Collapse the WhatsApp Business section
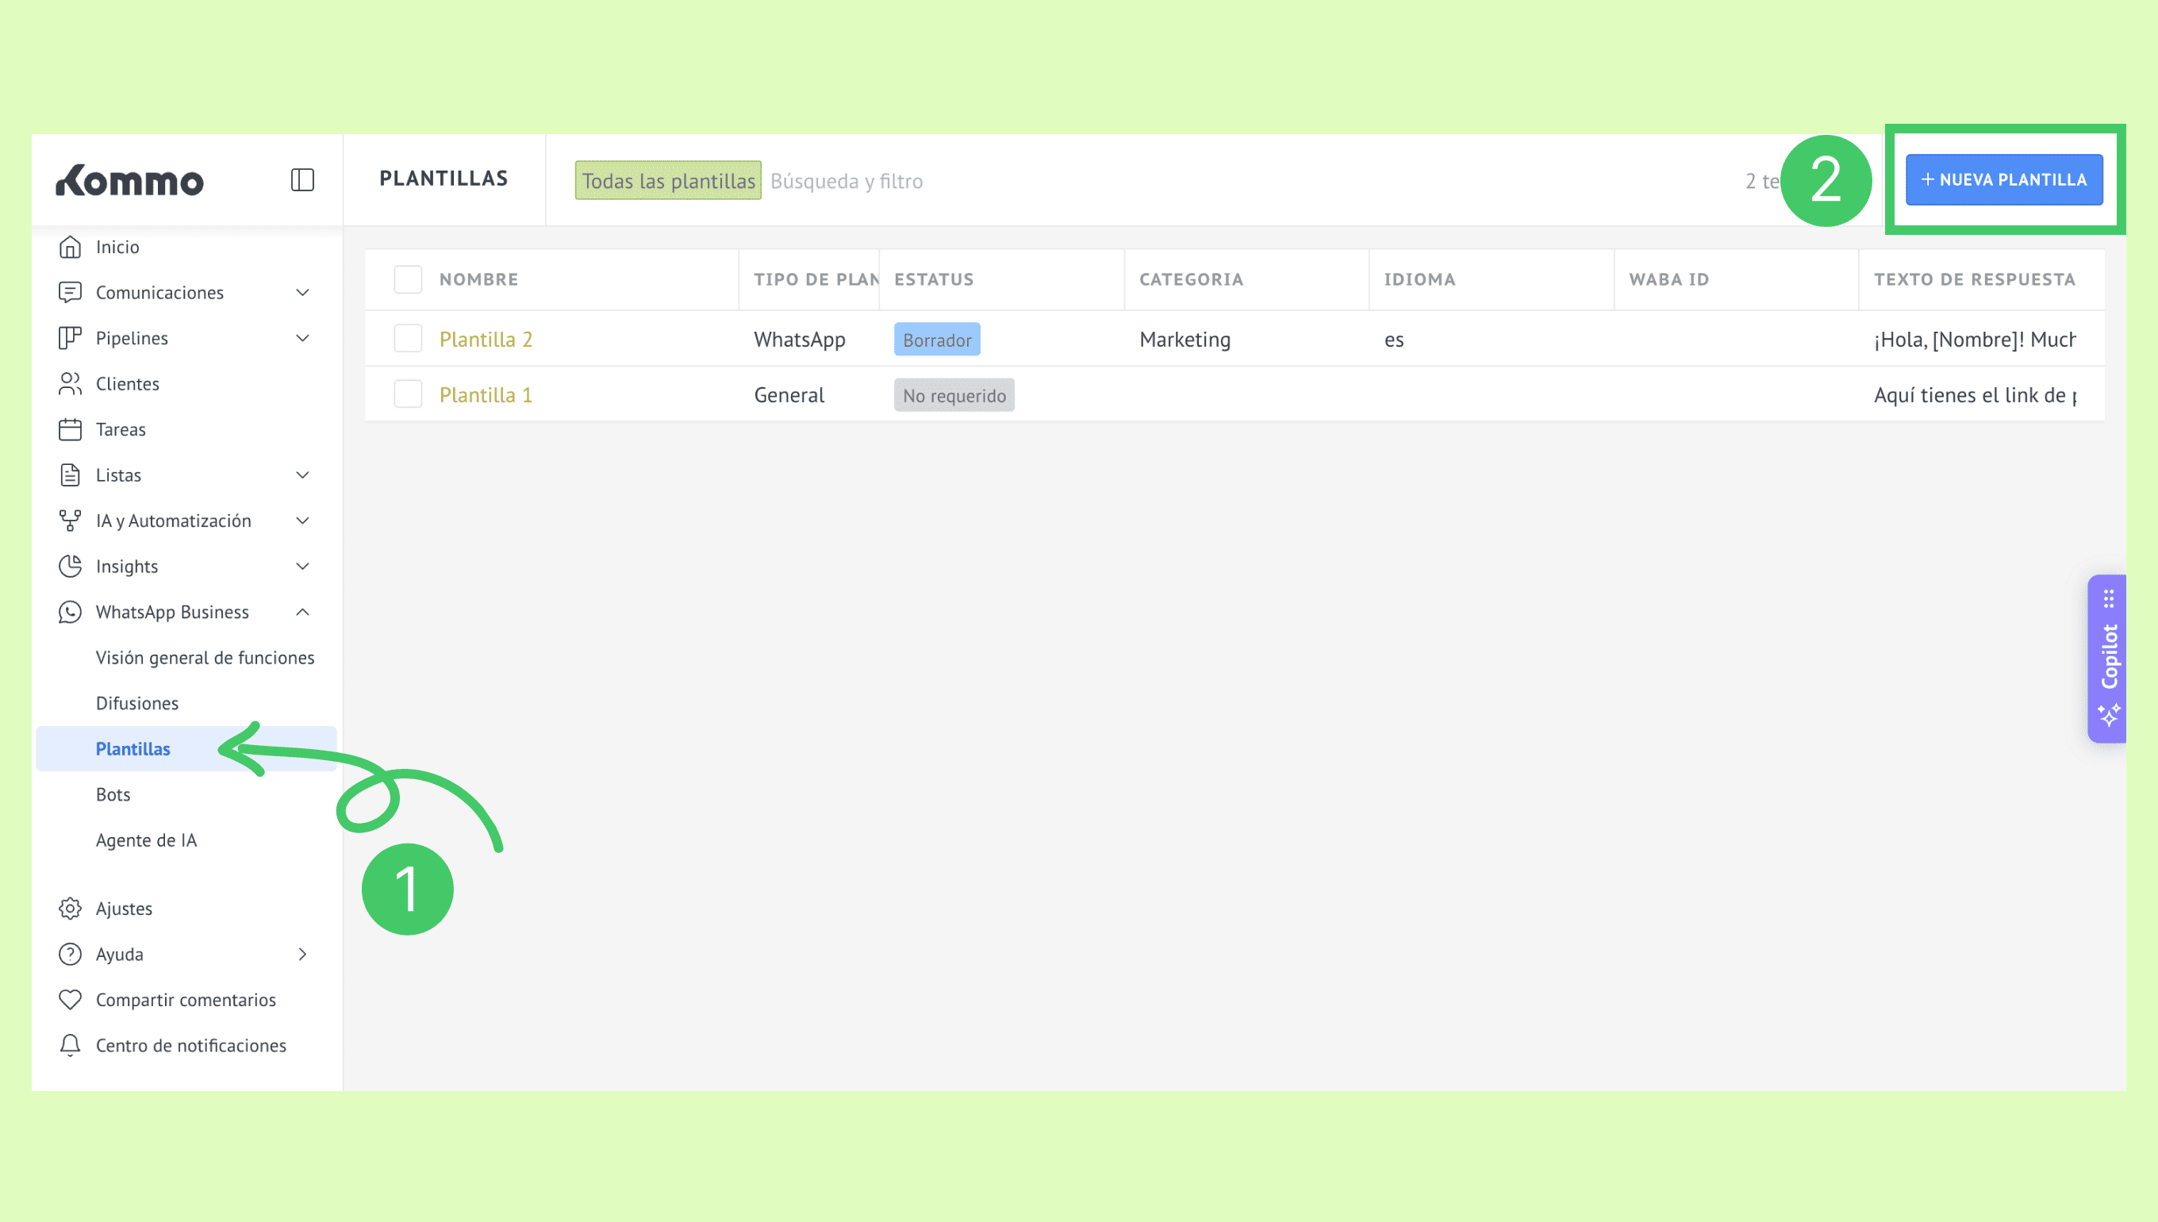 click(303, 612)
